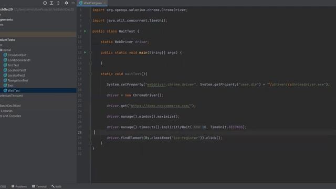The height and width of the screenshot is (189, 336).
Task: Select LocatorTest2 in the project tree
Action: click(x=16, y=75)
